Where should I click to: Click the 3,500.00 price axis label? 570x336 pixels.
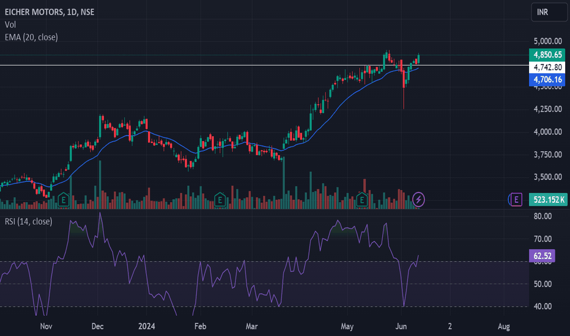click(x=547, y=177)
